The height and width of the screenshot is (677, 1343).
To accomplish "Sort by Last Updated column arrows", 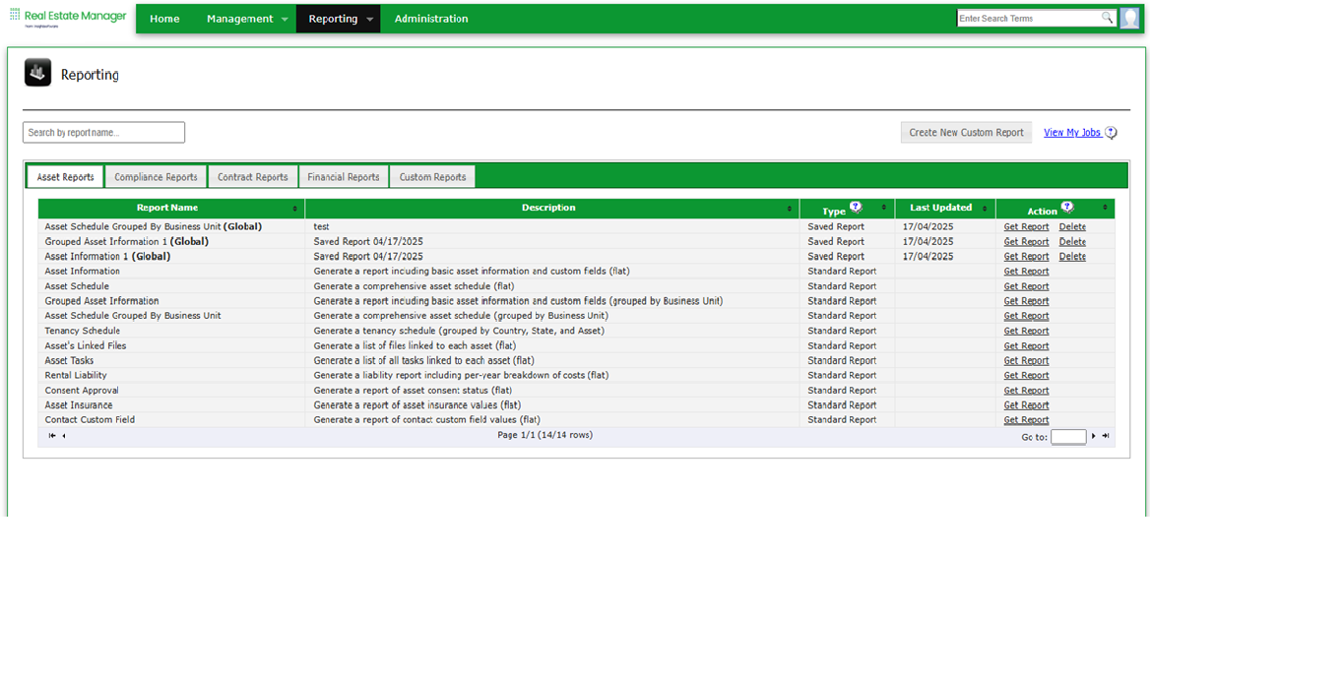I will tap(986, 209).
